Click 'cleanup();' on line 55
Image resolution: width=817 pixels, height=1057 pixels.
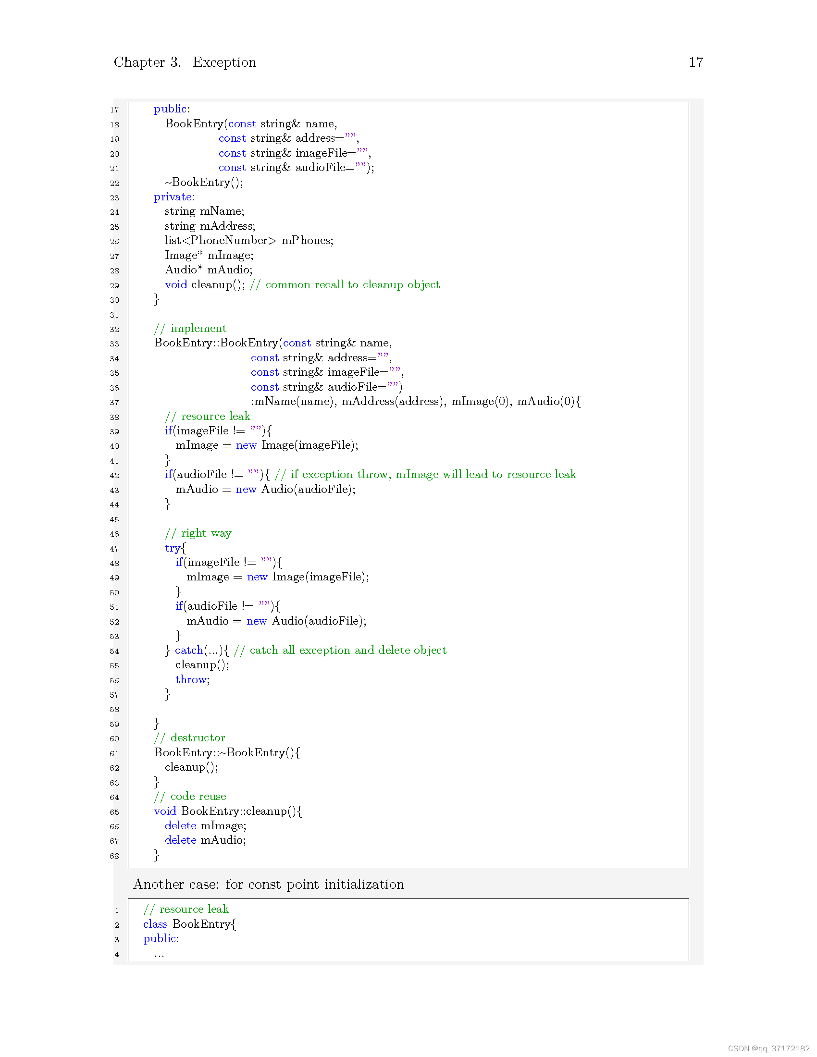[202, 665]
